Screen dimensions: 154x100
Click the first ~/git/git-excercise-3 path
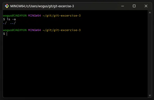click(62, 16)
